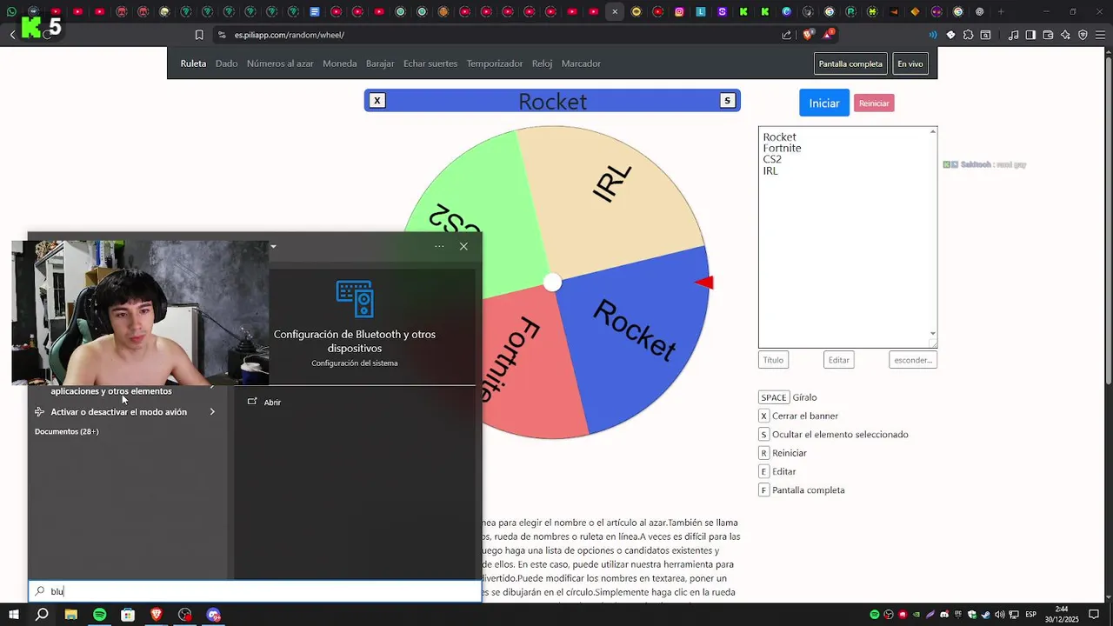This screenshot has width=1113, height=626.
Task: Expand 'Activar o desactivar el modo avión' chevron
Action: [x=212, y=412]
